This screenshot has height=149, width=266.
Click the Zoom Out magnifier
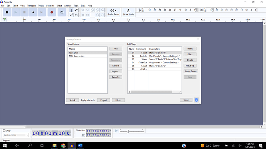coord(88,10)
